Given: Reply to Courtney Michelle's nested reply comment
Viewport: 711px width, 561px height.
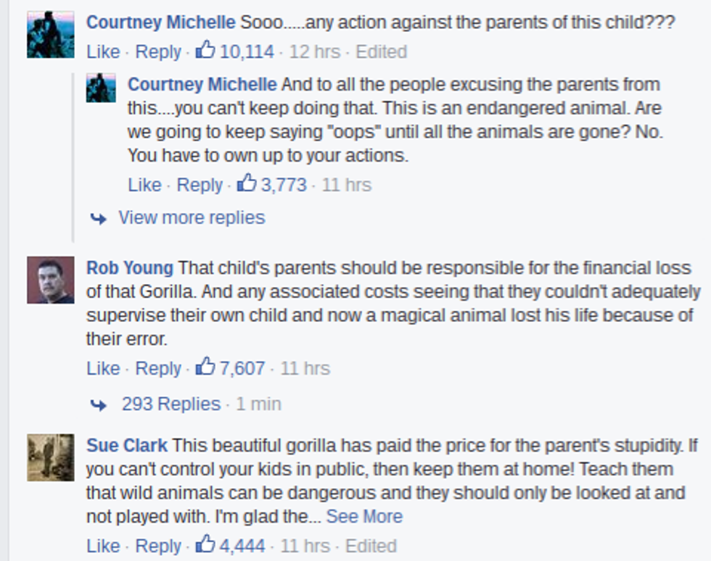Looking at the screenshot, I should 200,185.
